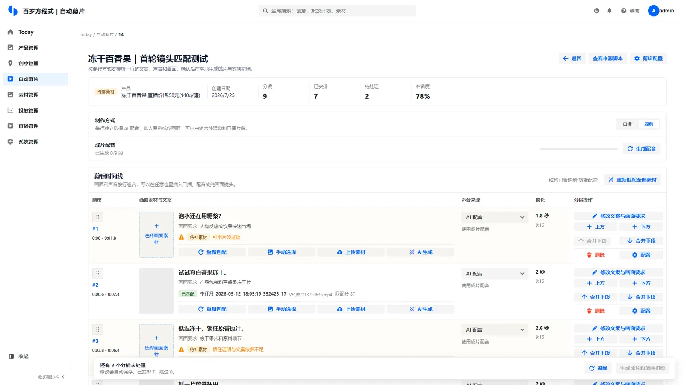
Task: Open voice source dropdown for row #2
Action: click(x=495, y=274)
